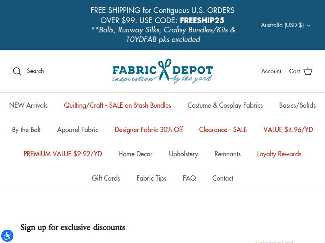Open the Account page
This screenshot has height=243, width=325.
pyautogui.click(x=271, y=71)
